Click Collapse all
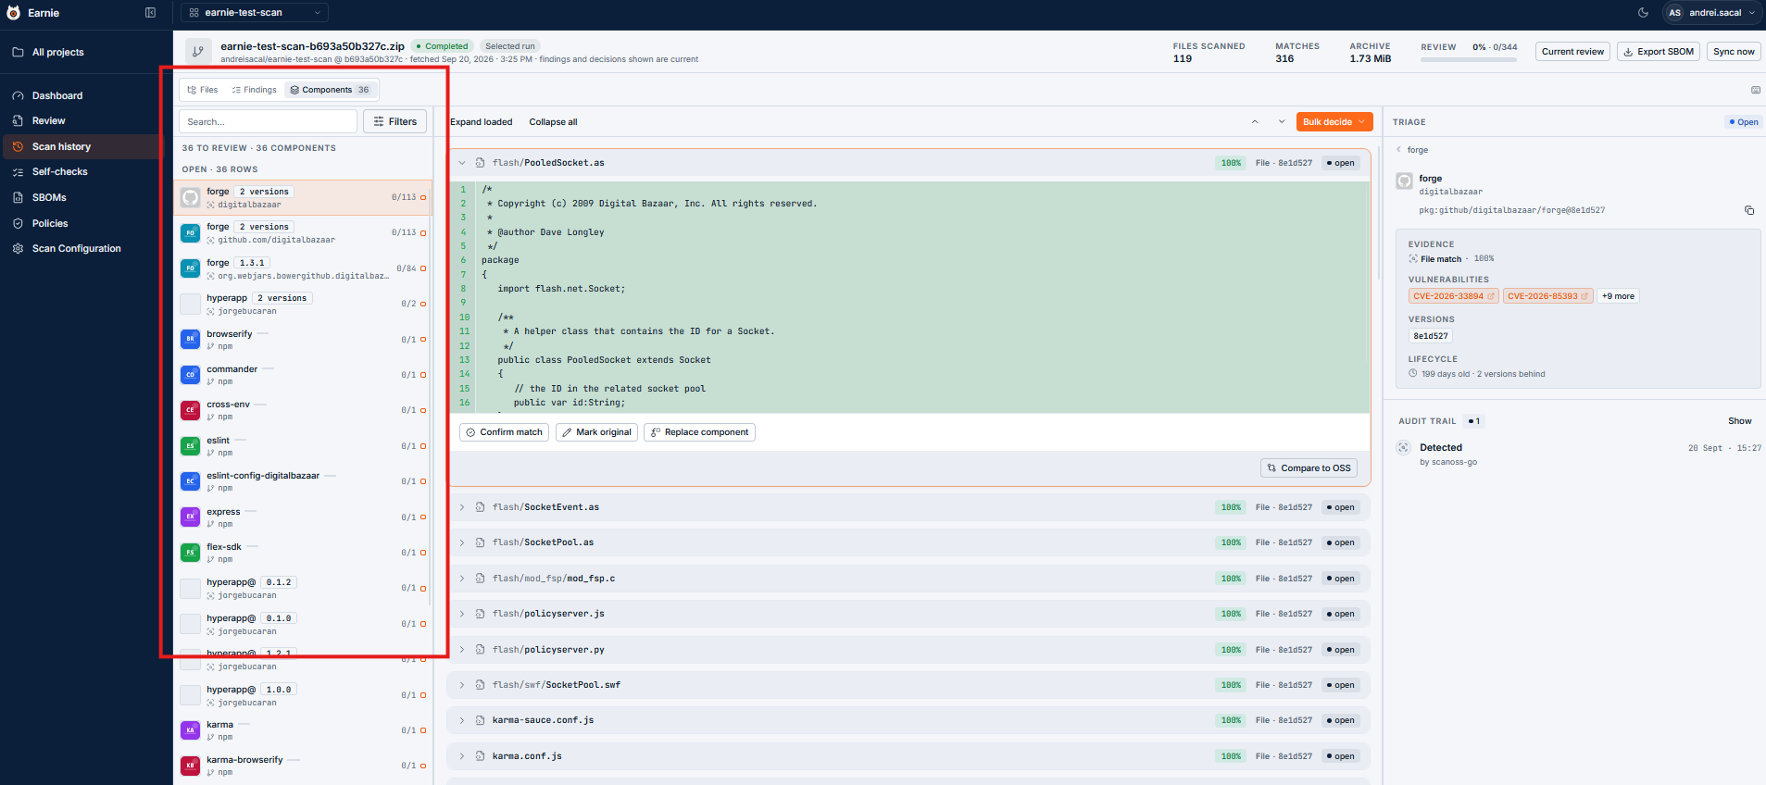The image size is (1766, 785). tap(553, 122)
